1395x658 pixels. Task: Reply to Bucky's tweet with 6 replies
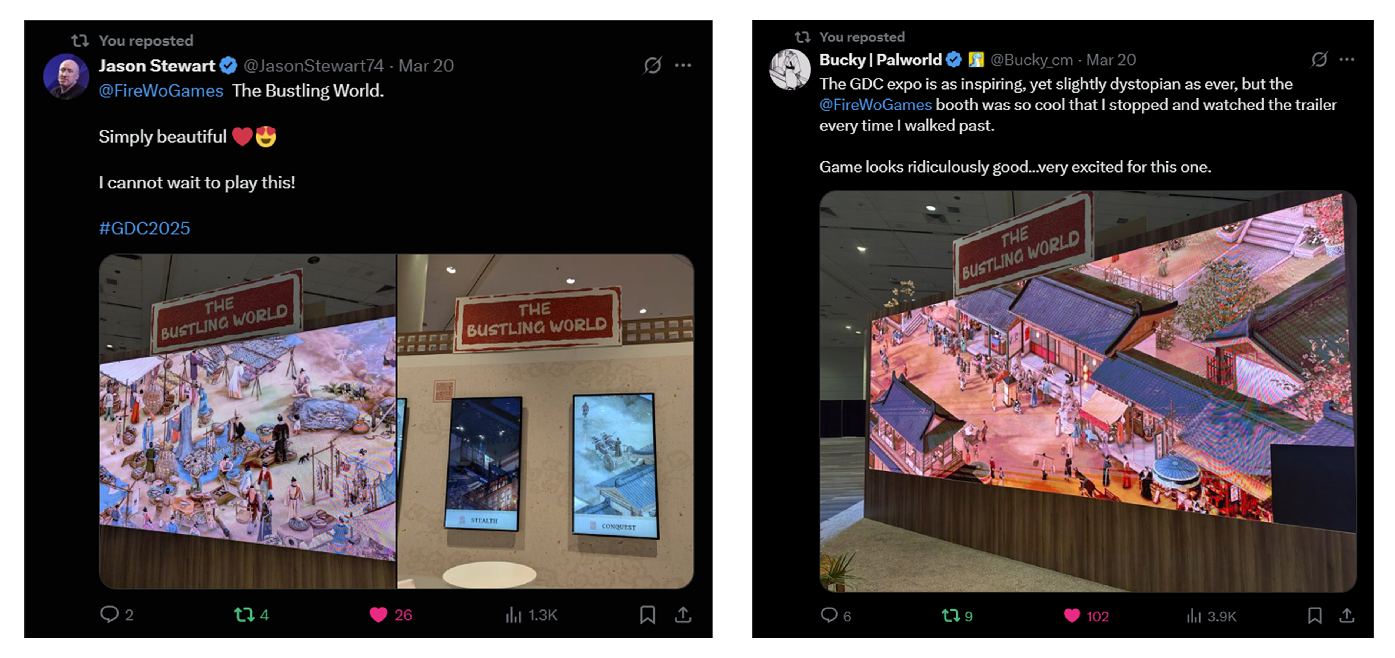(x=829, y=615)
